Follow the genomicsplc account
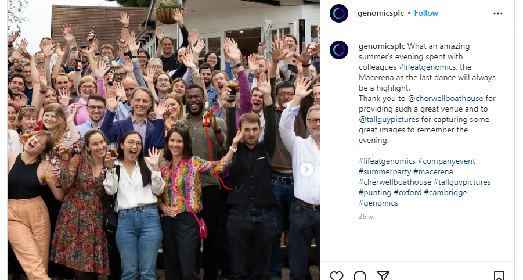Screen dimensions: 523x280 [426, 13]
